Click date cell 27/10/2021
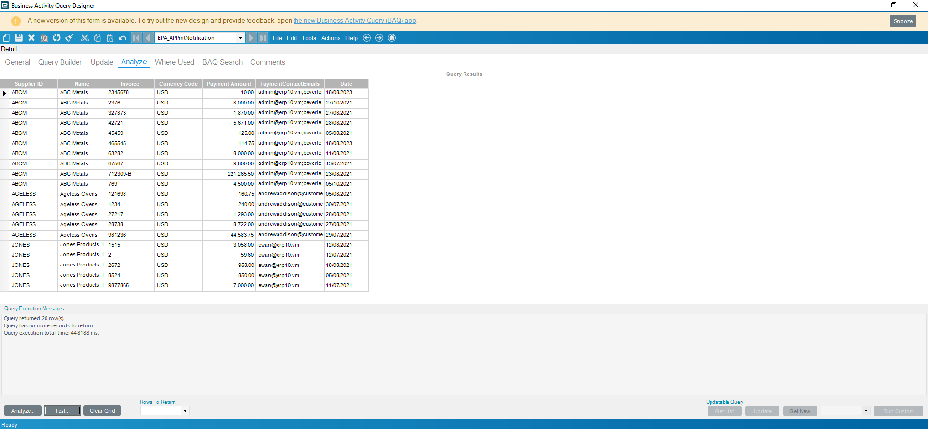The image size is (928, 429). point(346,103)
